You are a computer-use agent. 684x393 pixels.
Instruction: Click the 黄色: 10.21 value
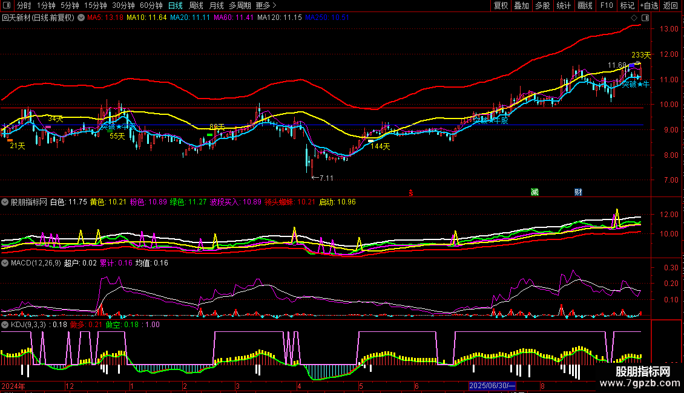(x=108, y=202)
